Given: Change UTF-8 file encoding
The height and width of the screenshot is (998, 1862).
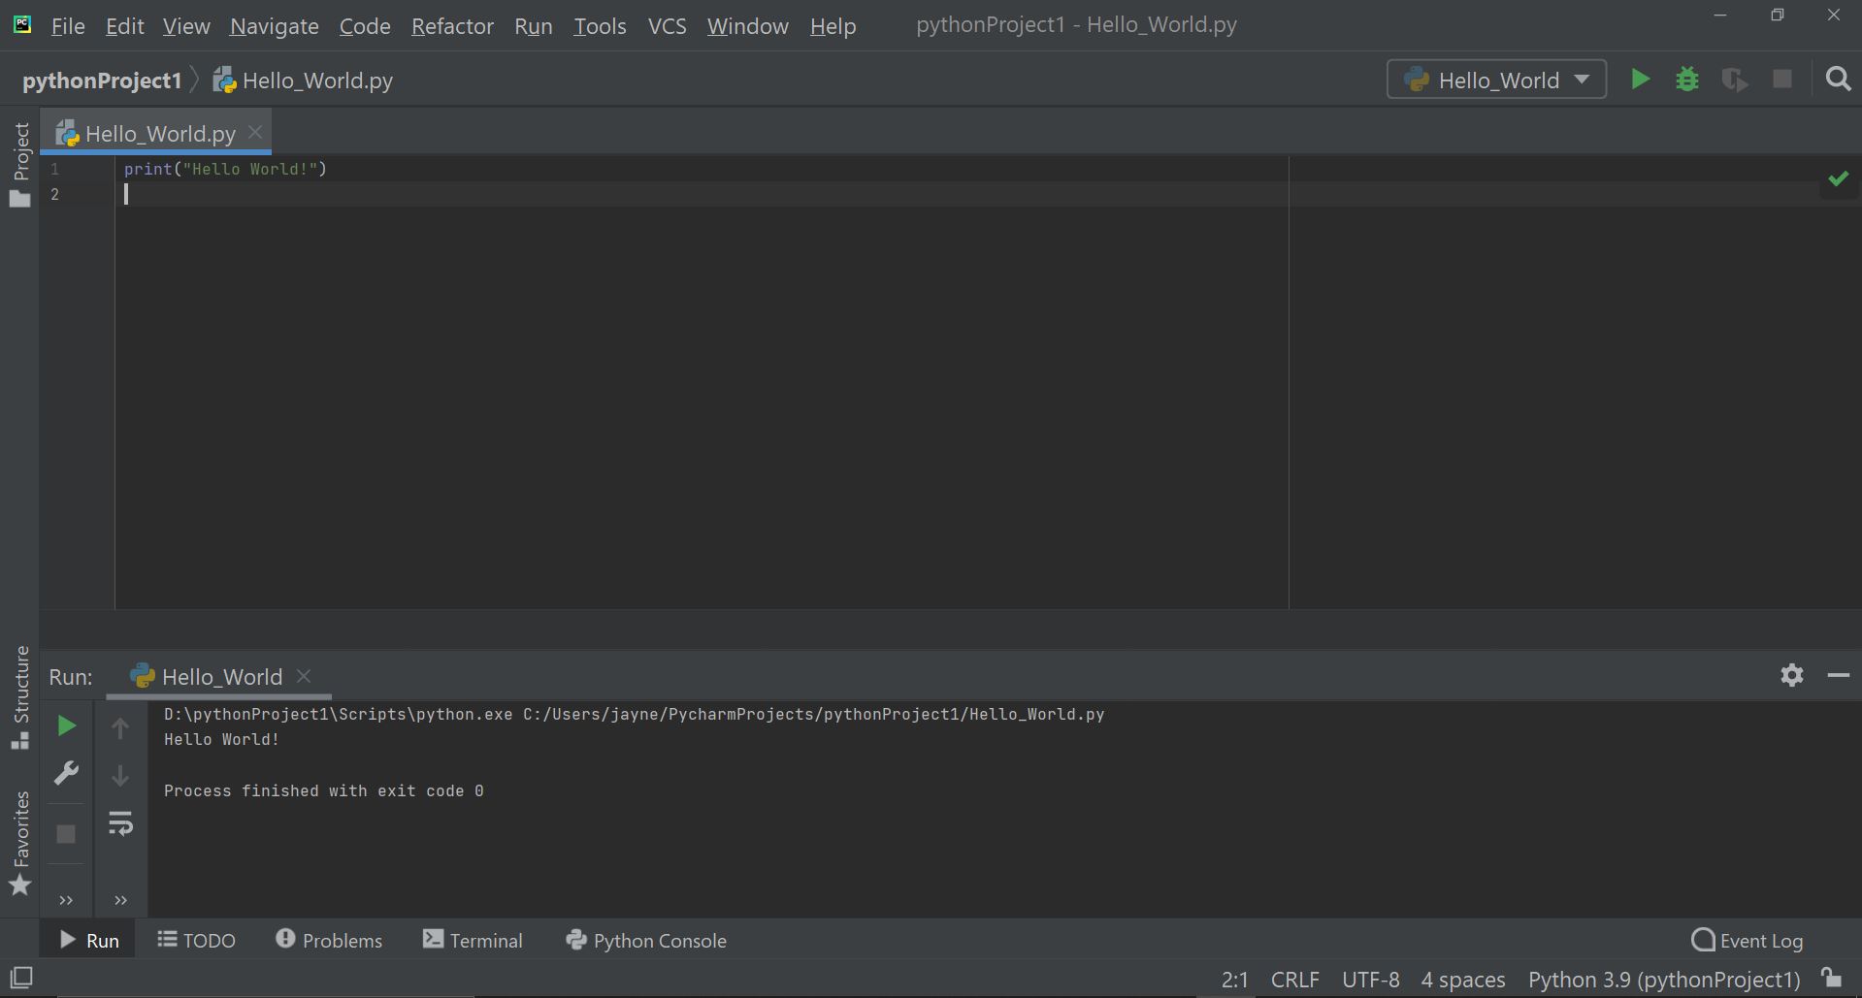Looking at the screenshot, I should point(1371,980).
